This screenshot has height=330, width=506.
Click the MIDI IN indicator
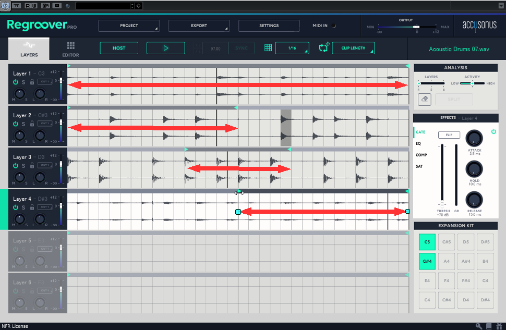pyautogui.click(x=334, y=26)
